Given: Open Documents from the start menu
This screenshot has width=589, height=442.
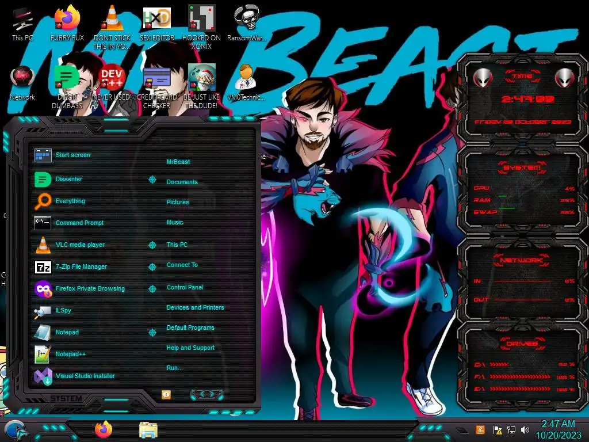Looking at the screenshot, I should tap(182, 182).
